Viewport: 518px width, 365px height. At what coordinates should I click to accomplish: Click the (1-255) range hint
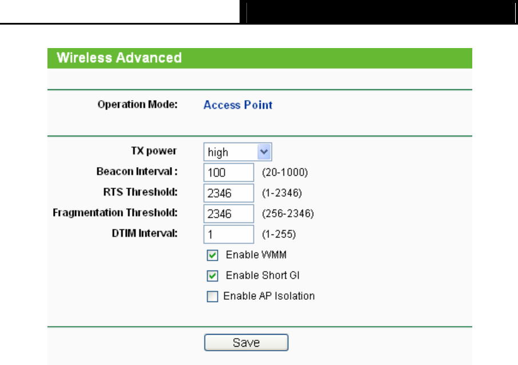pos(279,234)
